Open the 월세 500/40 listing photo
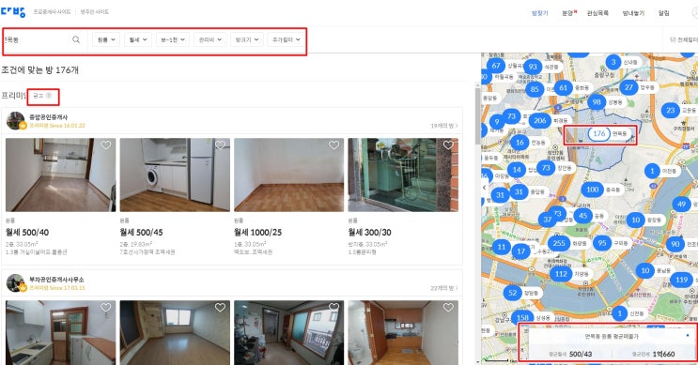 click(60, 175)
